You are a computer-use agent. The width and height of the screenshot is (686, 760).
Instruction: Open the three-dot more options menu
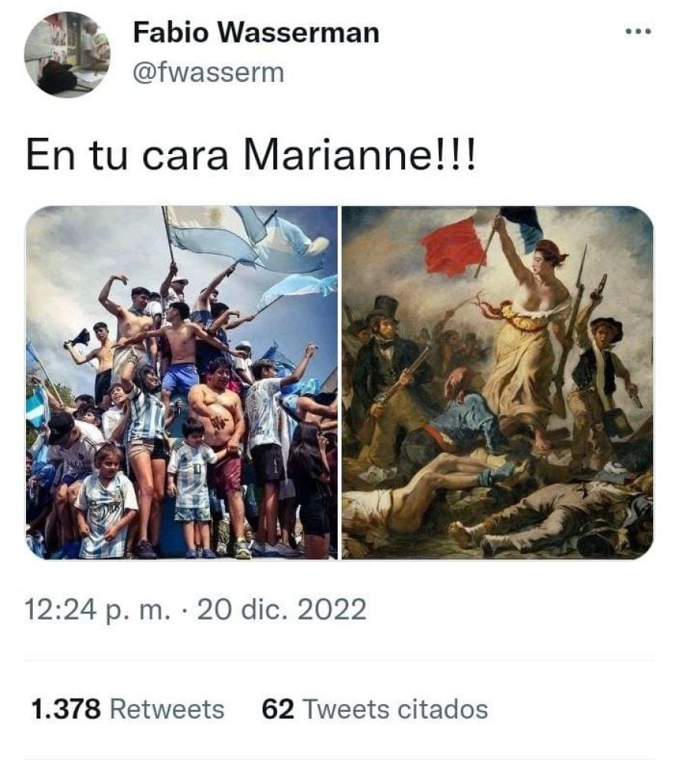[639, 32]
